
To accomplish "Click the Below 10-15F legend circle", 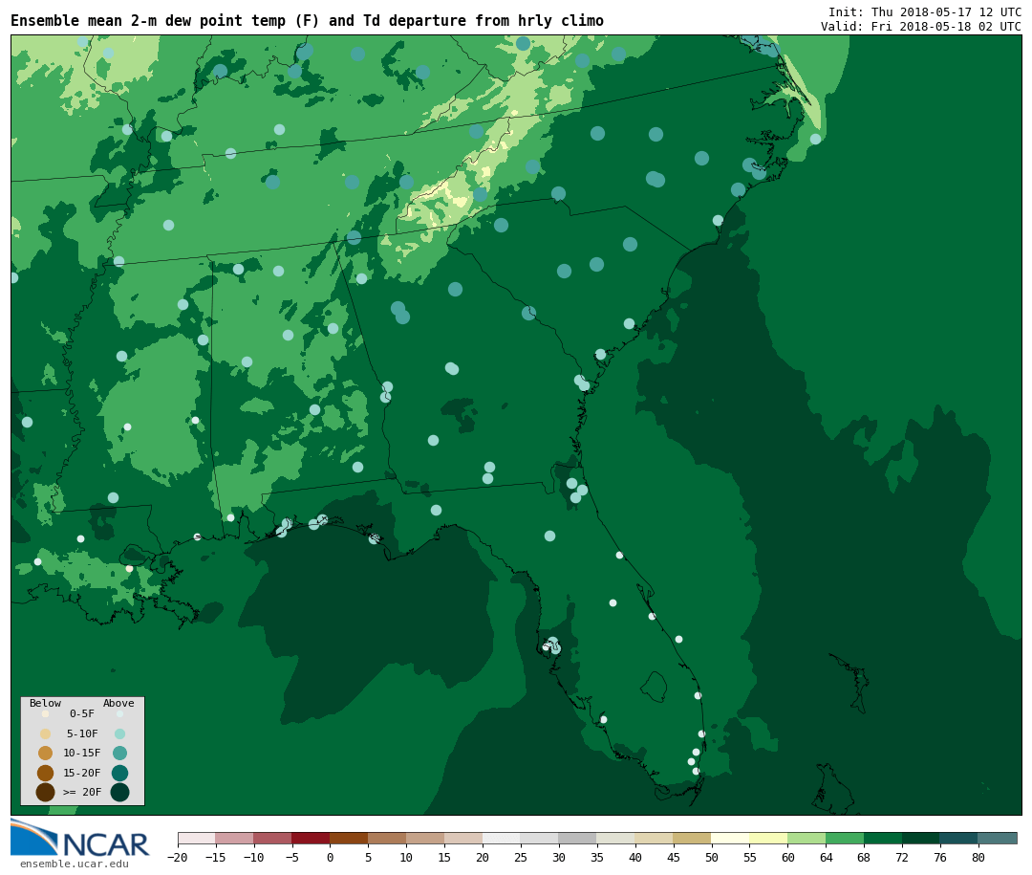I will 46,753.
